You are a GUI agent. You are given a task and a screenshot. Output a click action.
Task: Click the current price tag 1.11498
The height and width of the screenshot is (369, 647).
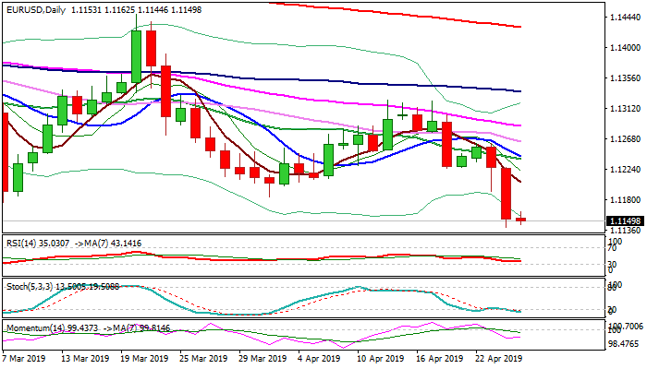click(x=622, y=220)
